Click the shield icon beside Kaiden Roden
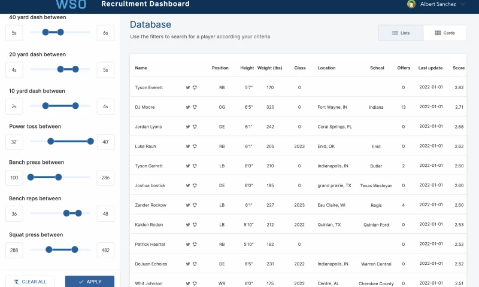This screenshot has width=479, height=287. [x=195, y=225]
